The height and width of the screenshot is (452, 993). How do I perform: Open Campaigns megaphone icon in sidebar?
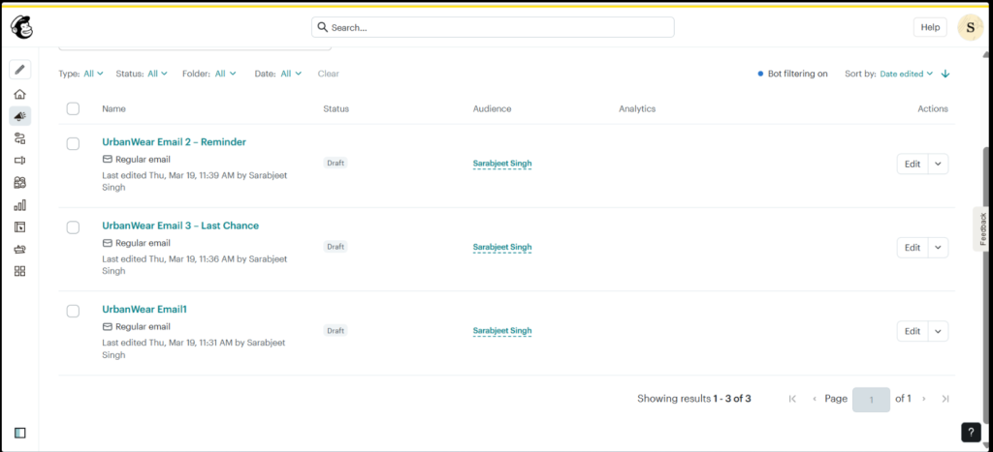point(19,116)
